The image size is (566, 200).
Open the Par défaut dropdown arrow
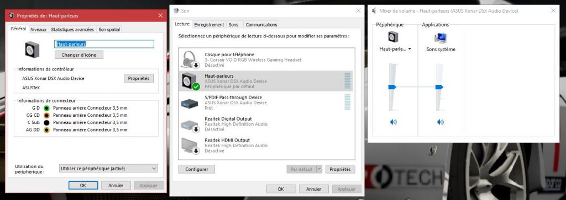pos(319,169)
